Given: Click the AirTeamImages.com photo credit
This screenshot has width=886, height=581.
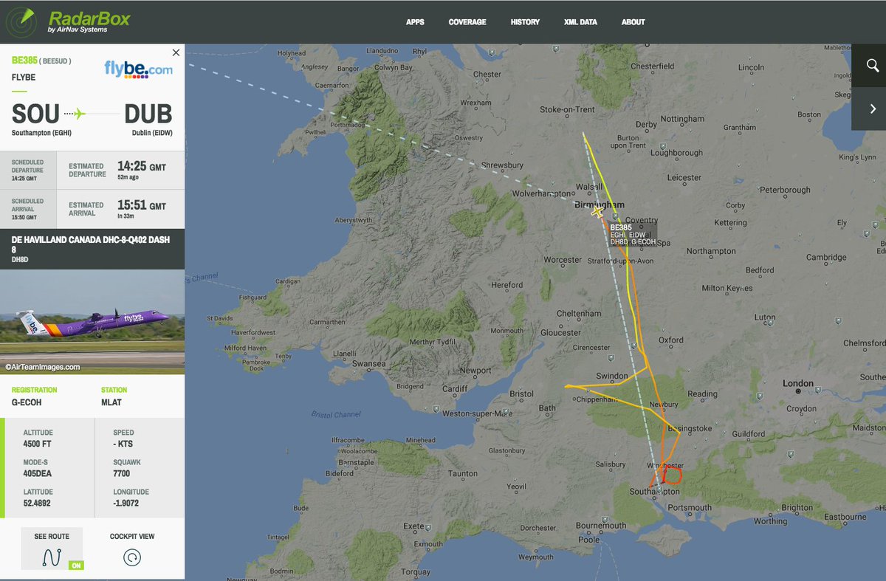Looking at the screenshot, I should click(42, 366).
